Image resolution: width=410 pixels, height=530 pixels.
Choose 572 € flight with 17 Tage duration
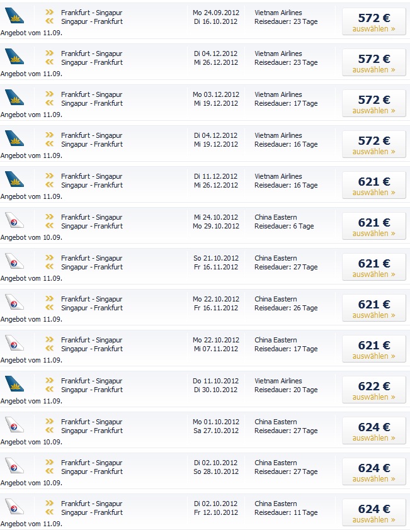pos(374,103)
